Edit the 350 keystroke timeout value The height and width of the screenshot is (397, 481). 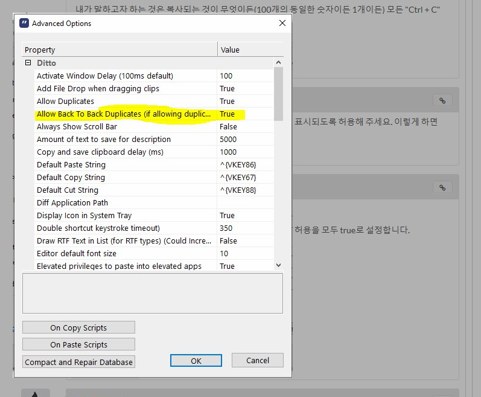245,228
